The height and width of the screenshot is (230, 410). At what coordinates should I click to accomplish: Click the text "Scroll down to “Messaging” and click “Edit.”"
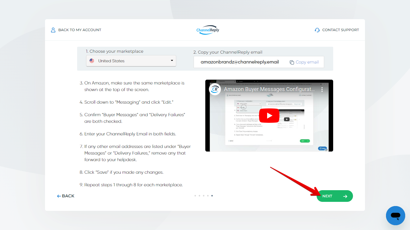[129, 102]
